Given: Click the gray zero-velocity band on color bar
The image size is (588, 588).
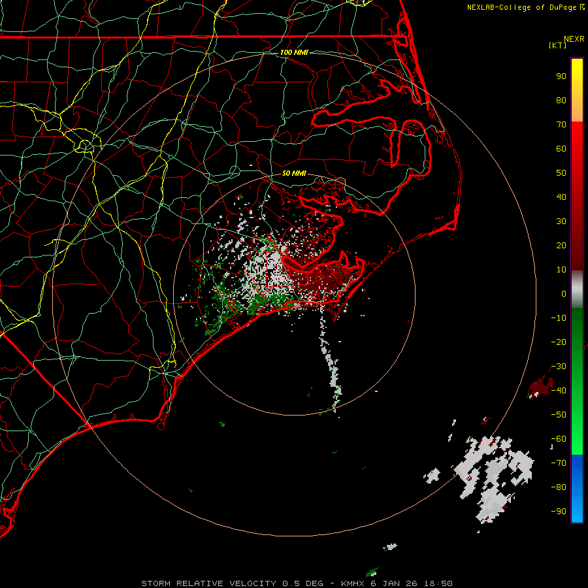Looking at the screenshot, I should pyautogui.click(x=577, y=289).
